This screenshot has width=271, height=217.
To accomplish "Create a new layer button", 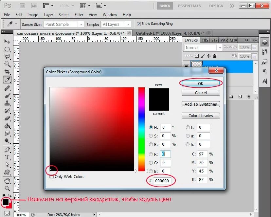I will click(x=240, y=97).
